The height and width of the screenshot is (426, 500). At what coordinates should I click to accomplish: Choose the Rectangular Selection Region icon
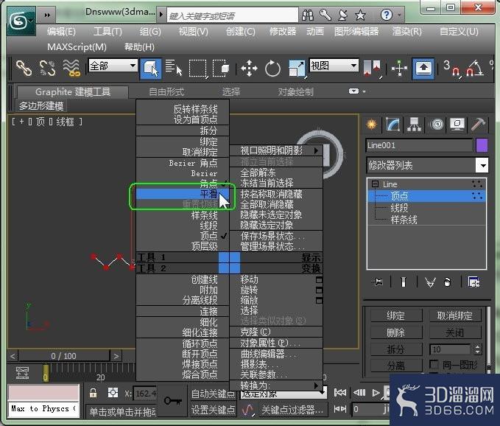[197, 68]
